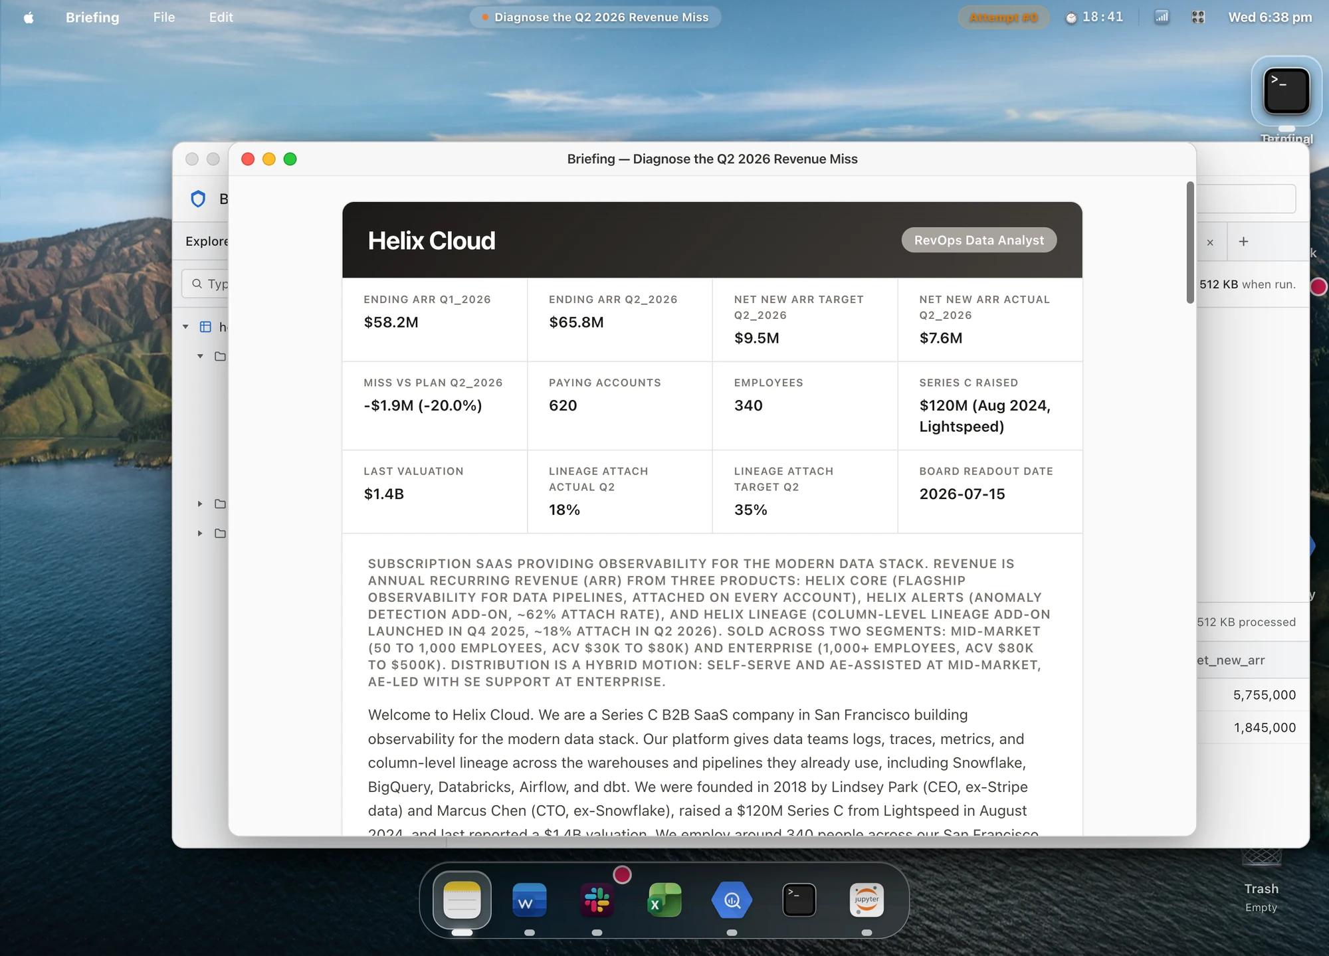Click the 18:41 countdown timer

(1094, 17)
